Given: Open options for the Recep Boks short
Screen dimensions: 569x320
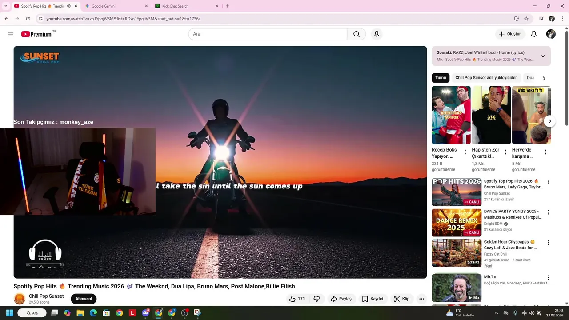Looking at the screenshot, I should point(465,152).
